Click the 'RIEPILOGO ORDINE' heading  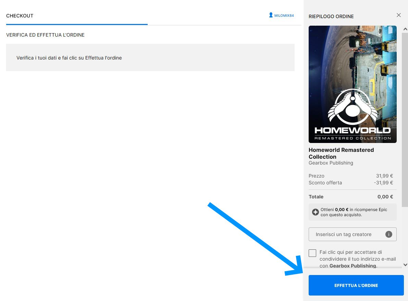coord(331,16)
